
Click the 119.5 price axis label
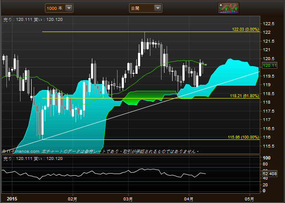click(269, 76)
